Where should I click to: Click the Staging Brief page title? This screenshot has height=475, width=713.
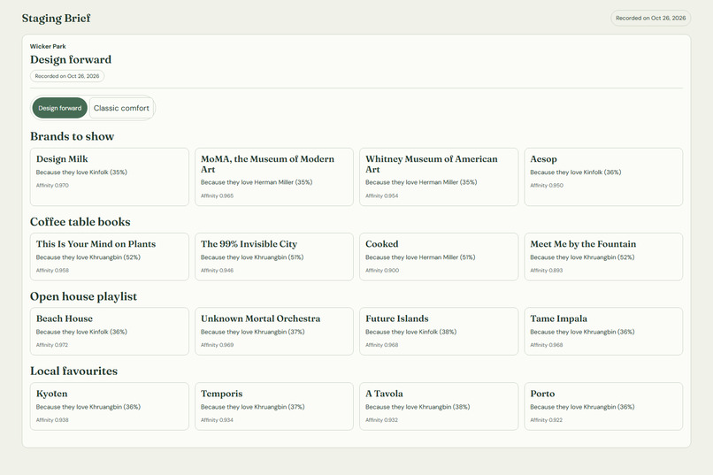tap(57, 19)
